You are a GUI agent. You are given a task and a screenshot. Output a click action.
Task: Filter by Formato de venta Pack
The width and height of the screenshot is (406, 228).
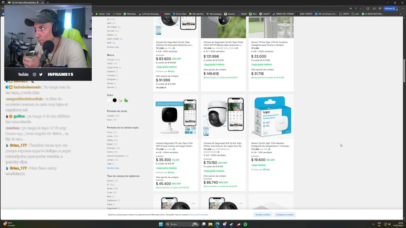112,120
